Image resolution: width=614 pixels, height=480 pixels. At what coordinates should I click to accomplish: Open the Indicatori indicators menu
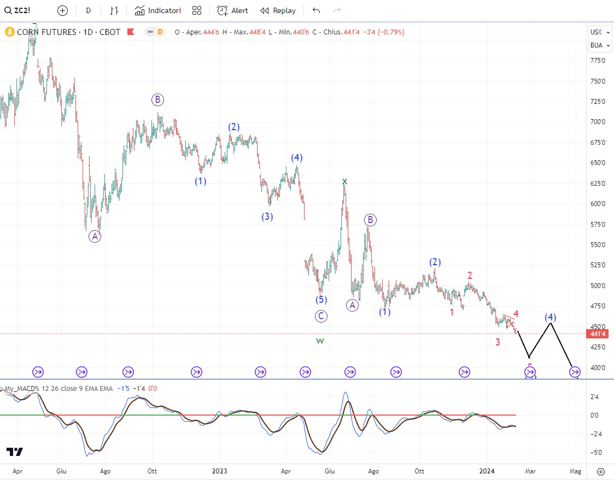pyautogui.click(x=158, y=10)
